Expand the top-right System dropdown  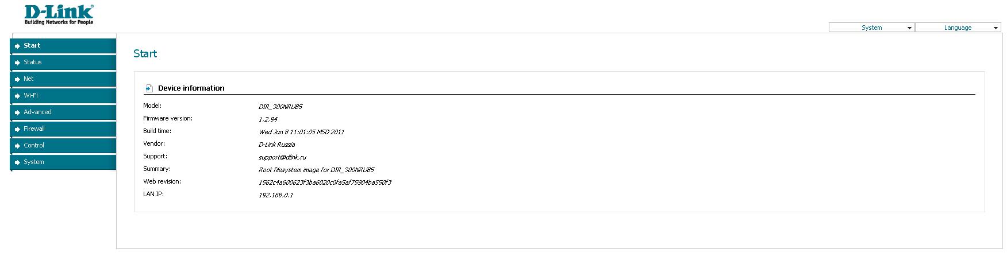click(x=871, y=28)
